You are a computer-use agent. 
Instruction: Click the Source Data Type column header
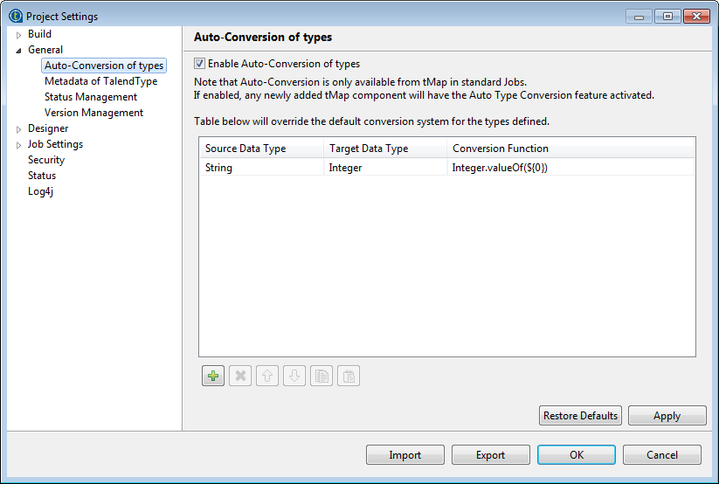click(245, 149)
